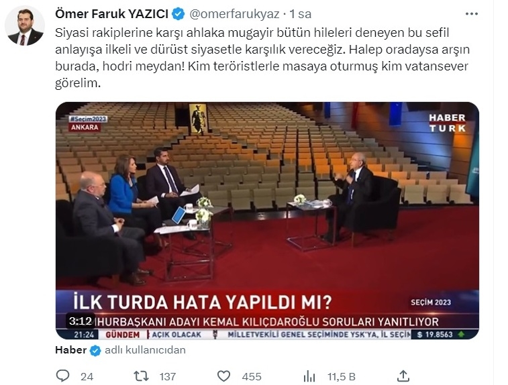
Task: Click the 455 likes count
Action: [x=252, y=376]
